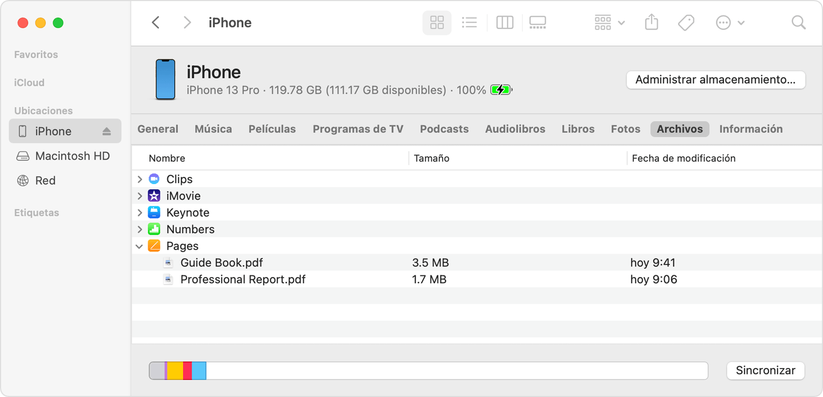Image resolution: width=823 pixels, height=397 pixels.
Task: Open the group-by options dropdown
Action: pos(609,23)
